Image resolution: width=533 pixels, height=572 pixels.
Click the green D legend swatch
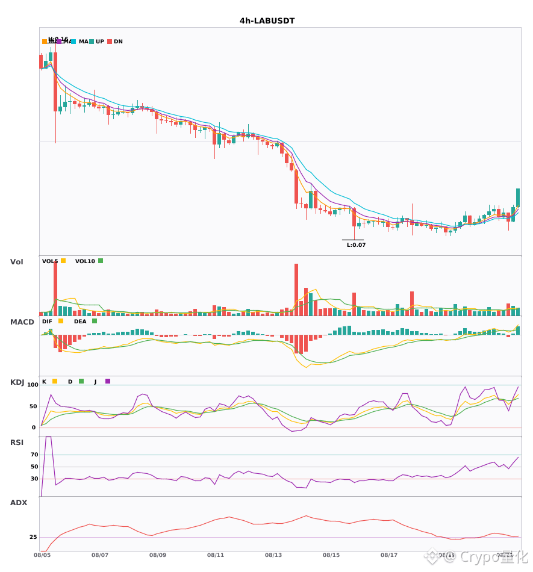81,381
